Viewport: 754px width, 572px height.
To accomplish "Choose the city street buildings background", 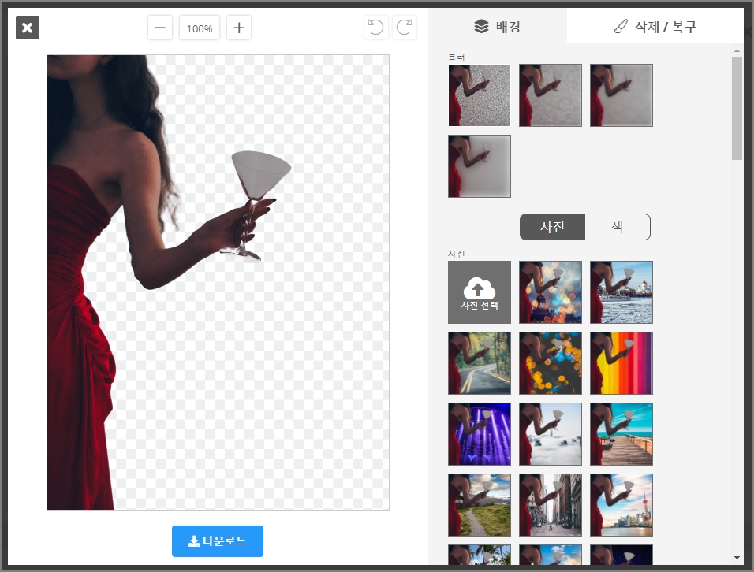I will point(550,505).
